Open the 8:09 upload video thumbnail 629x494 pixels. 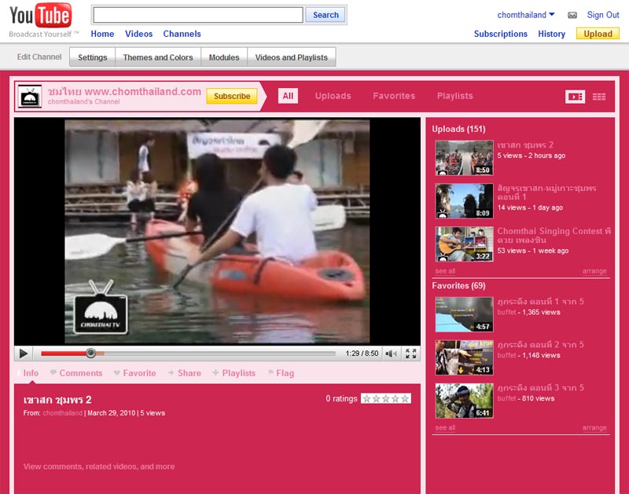tap(464, 201)
